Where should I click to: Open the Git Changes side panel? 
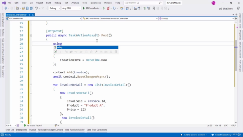pyautogui.click(x=240, y=65)
